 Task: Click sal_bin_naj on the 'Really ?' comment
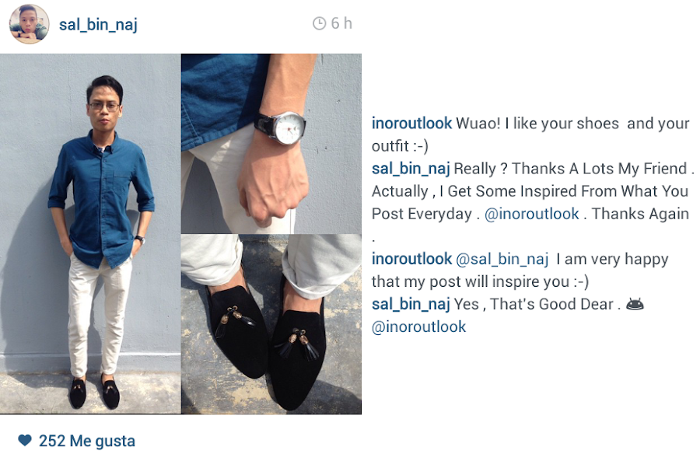[411, 169]
